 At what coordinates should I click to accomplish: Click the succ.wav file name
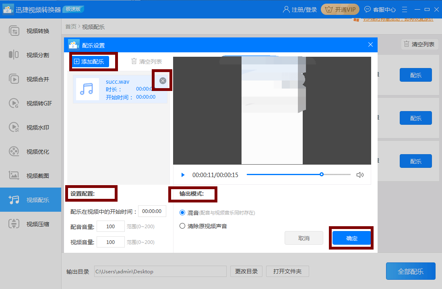coord(118,82)
